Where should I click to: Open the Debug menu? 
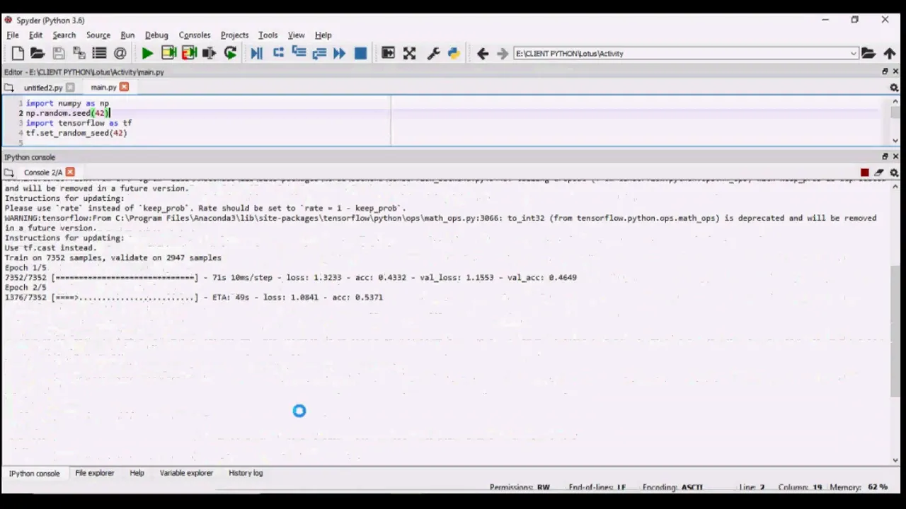[156, 35]
